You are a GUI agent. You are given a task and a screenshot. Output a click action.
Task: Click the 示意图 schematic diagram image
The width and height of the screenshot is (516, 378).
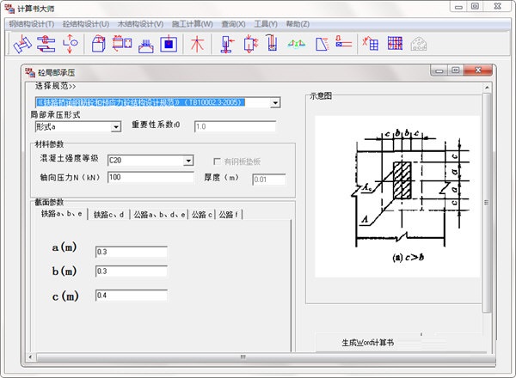[396, 197]
